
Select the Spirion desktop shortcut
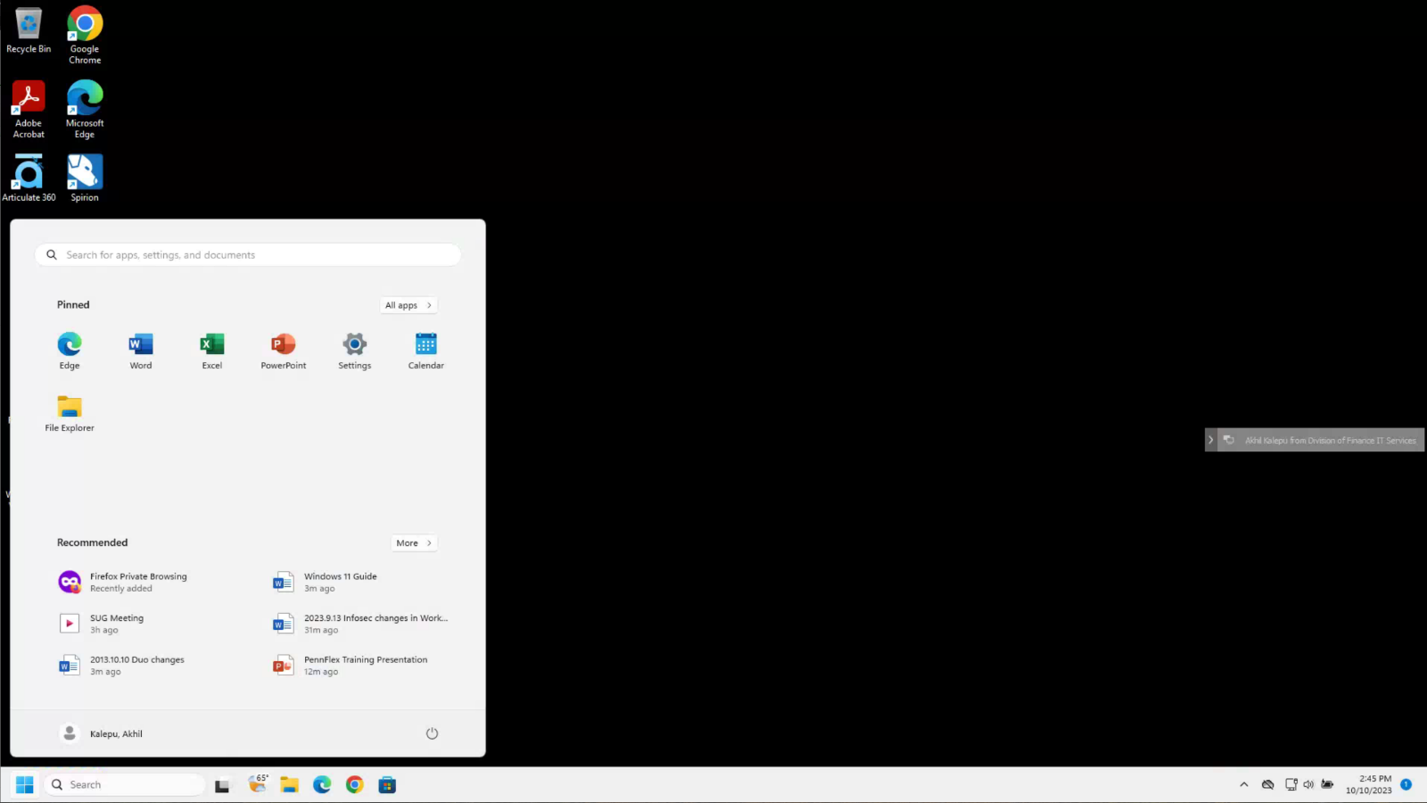[85, 178]
